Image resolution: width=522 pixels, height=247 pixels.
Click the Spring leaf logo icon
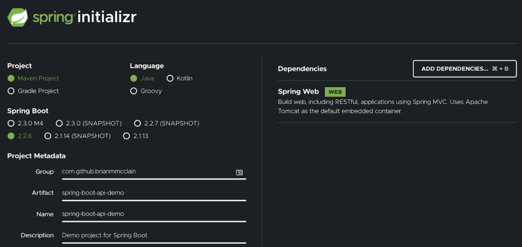coord(18,18)
